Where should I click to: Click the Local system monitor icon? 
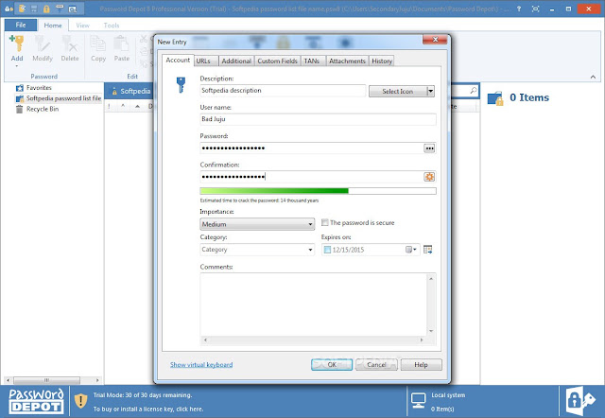click(x=418, y=401)
